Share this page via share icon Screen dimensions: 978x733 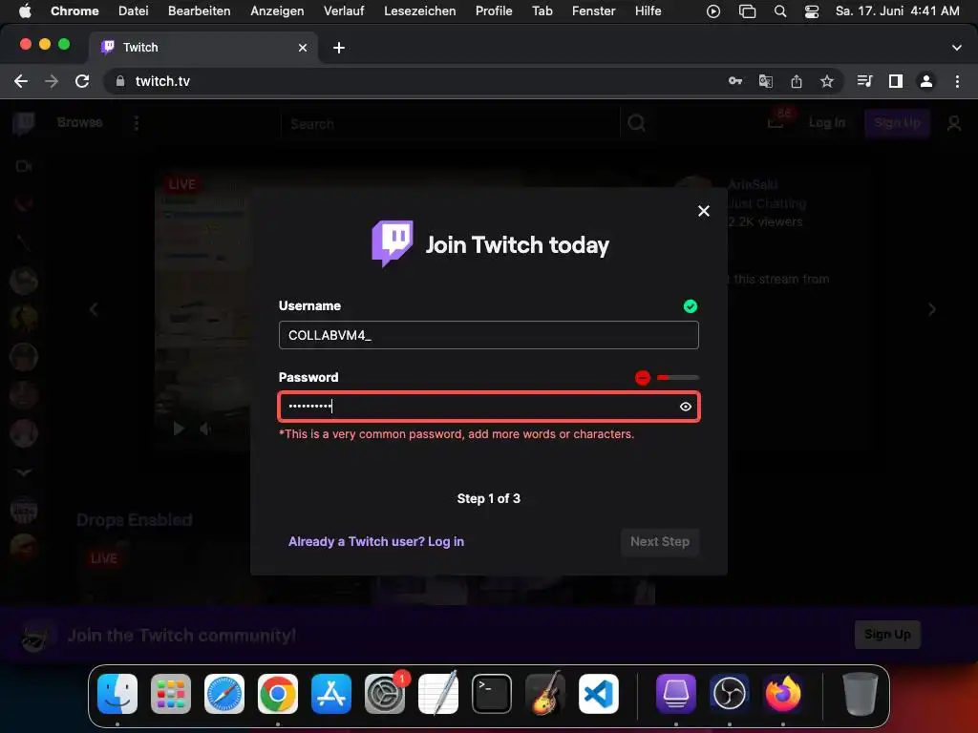pyautogui.click(x=796, y=81)
